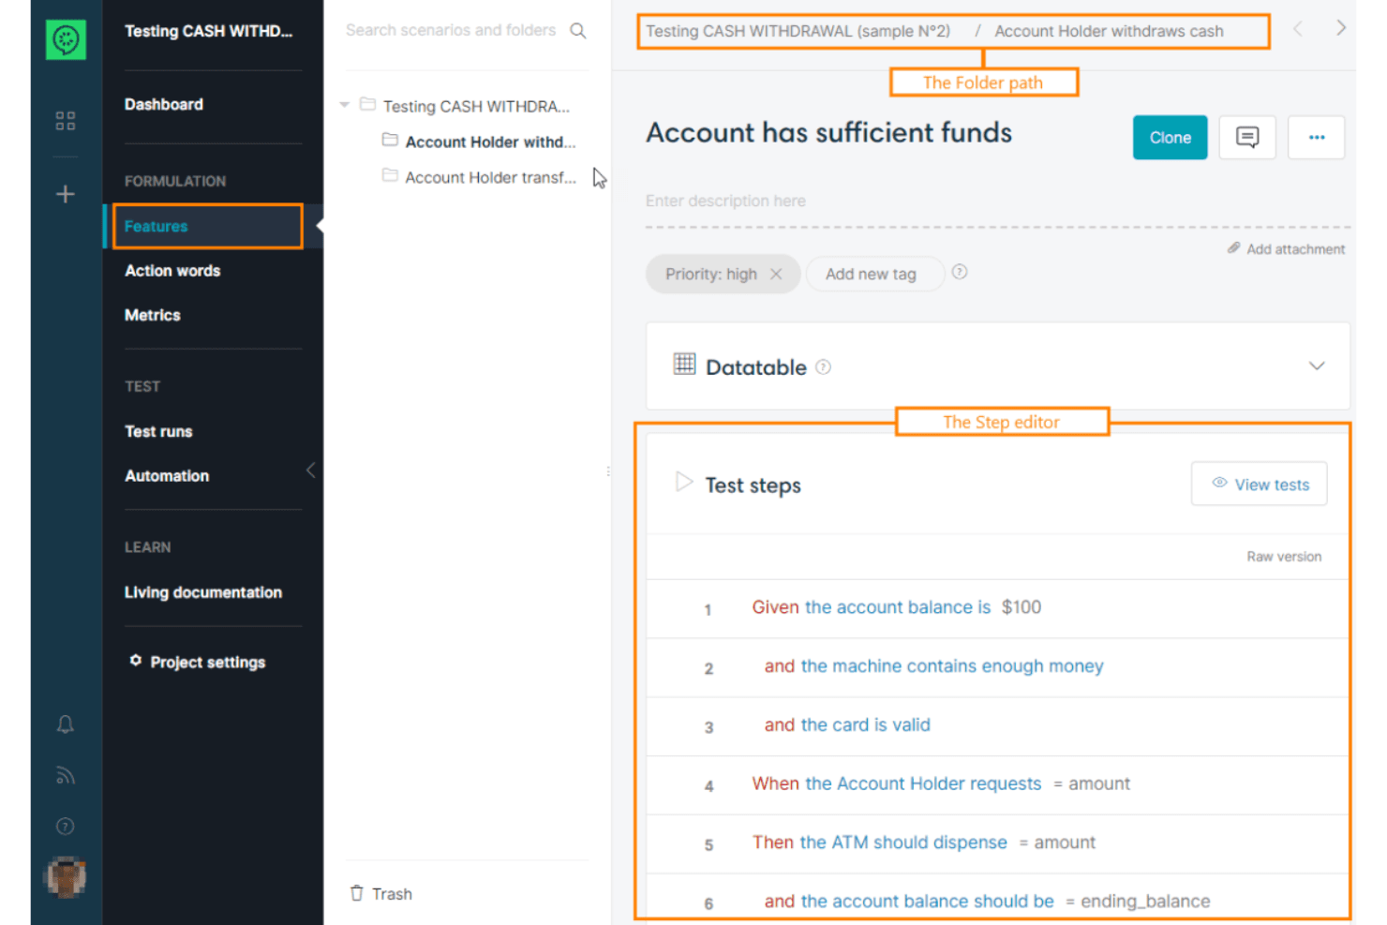Open the three-dots more options menu
This screenshot has height=925, width=1387.
click(1316, 138)
